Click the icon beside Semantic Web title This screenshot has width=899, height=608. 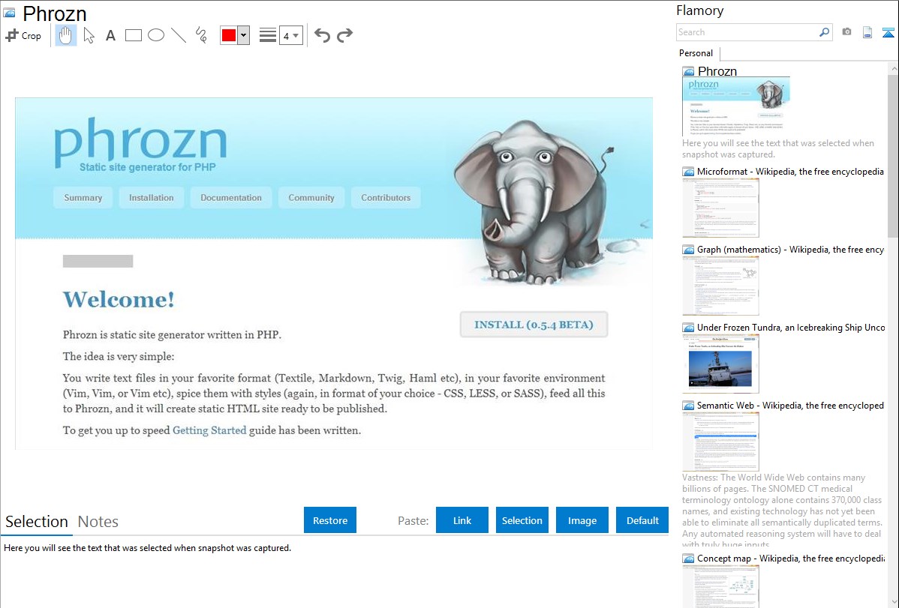689,405
